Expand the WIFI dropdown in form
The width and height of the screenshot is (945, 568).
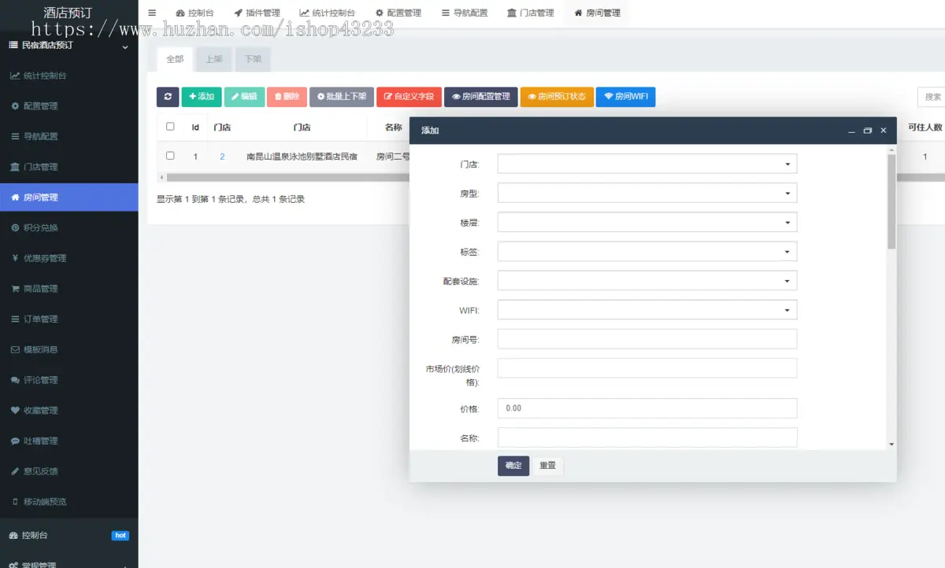coord(647,310)
